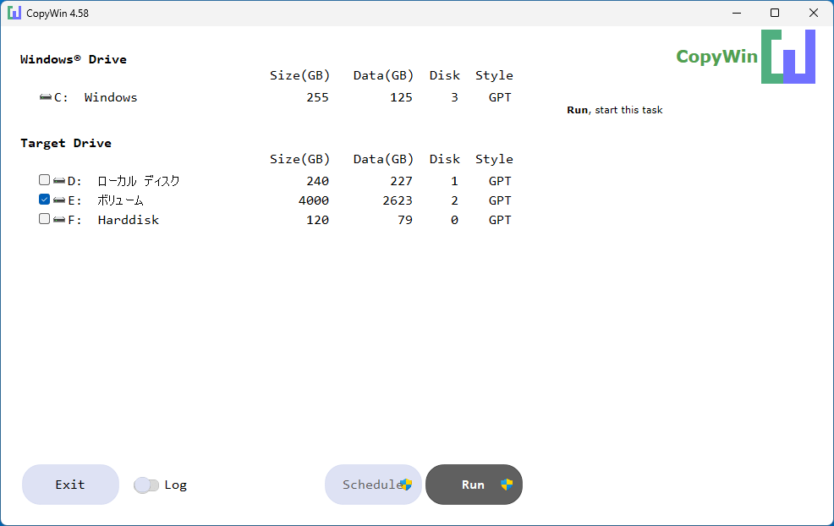Click the Windows drive name label

(x=111, y=97)
